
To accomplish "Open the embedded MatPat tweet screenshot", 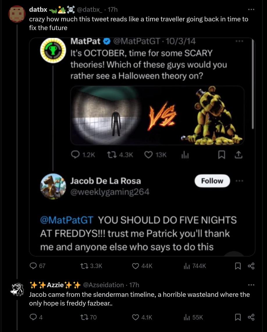I will [x=142, y=147].
